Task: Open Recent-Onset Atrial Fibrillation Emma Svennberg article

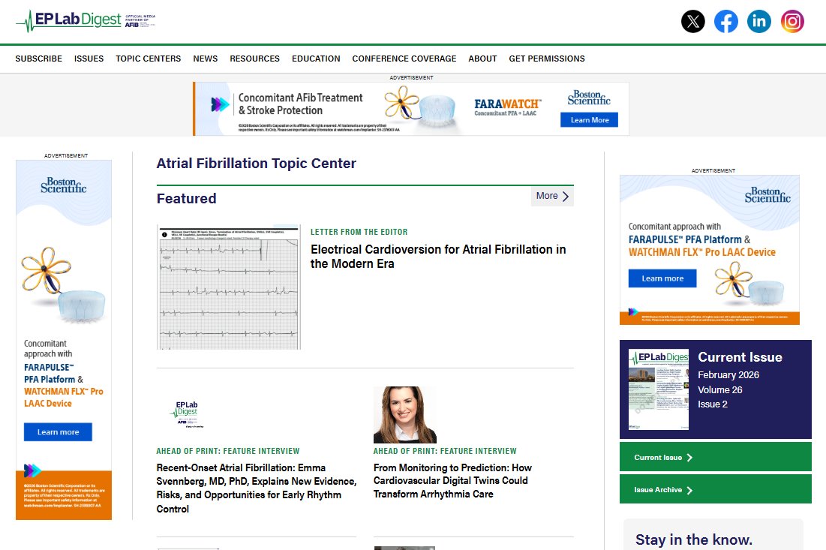Action: [256, 488]
